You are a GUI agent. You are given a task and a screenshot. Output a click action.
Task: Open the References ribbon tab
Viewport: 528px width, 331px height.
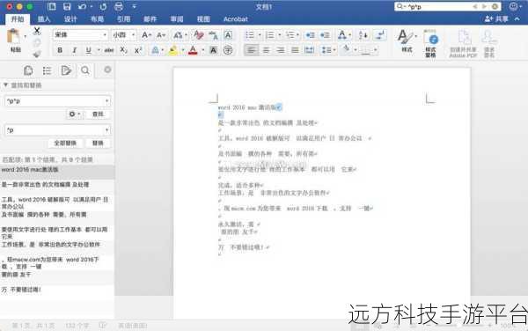point(123,19)
